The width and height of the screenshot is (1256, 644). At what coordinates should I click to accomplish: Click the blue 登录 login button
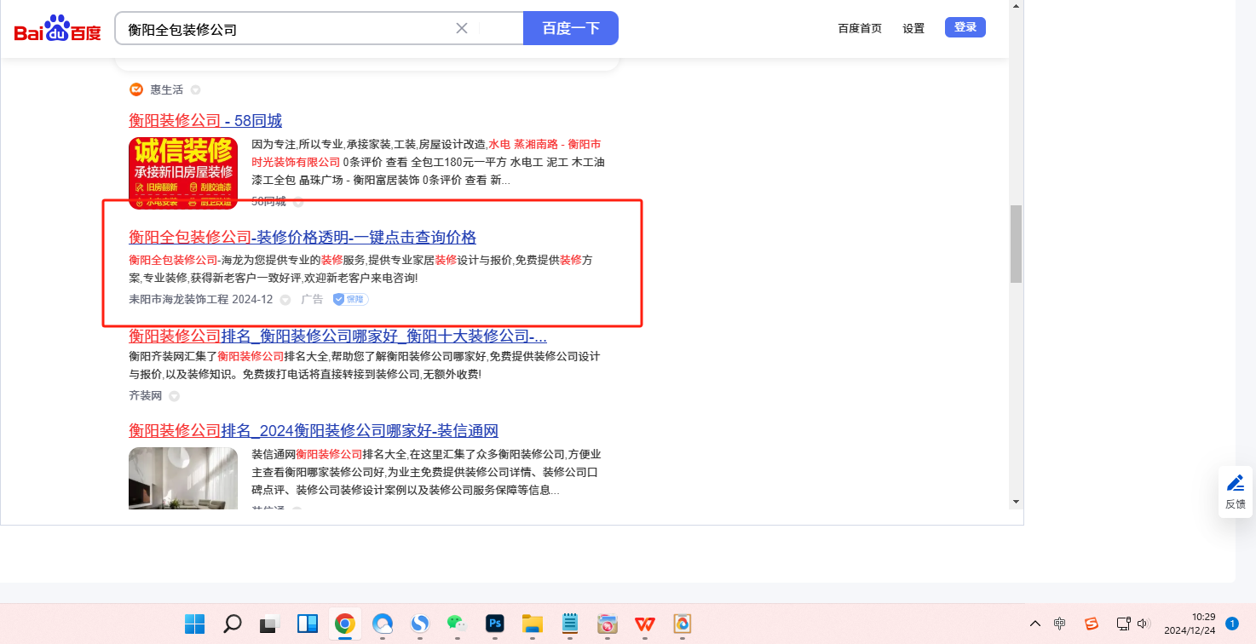pyautogui.click(x=965, y=27)
